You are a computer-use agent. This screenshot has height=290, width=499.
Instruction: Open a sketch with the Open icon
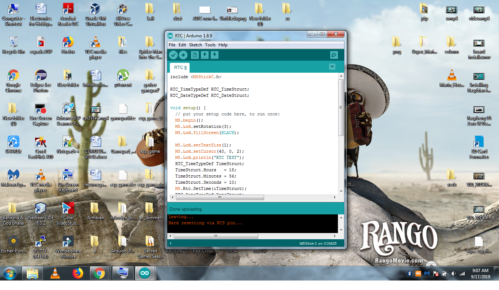(205, 55)
